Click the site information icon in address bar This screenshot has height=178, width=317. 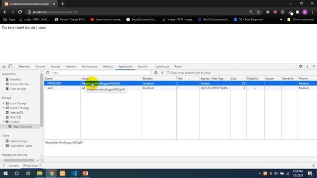coord(29,12)
